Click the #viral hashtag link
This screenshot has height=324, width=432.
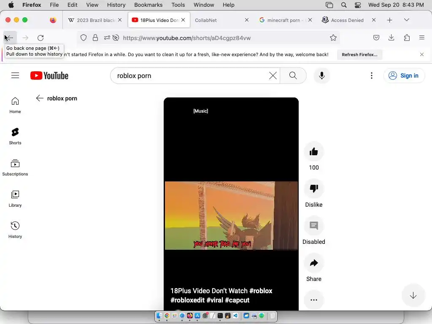point(215,300)
